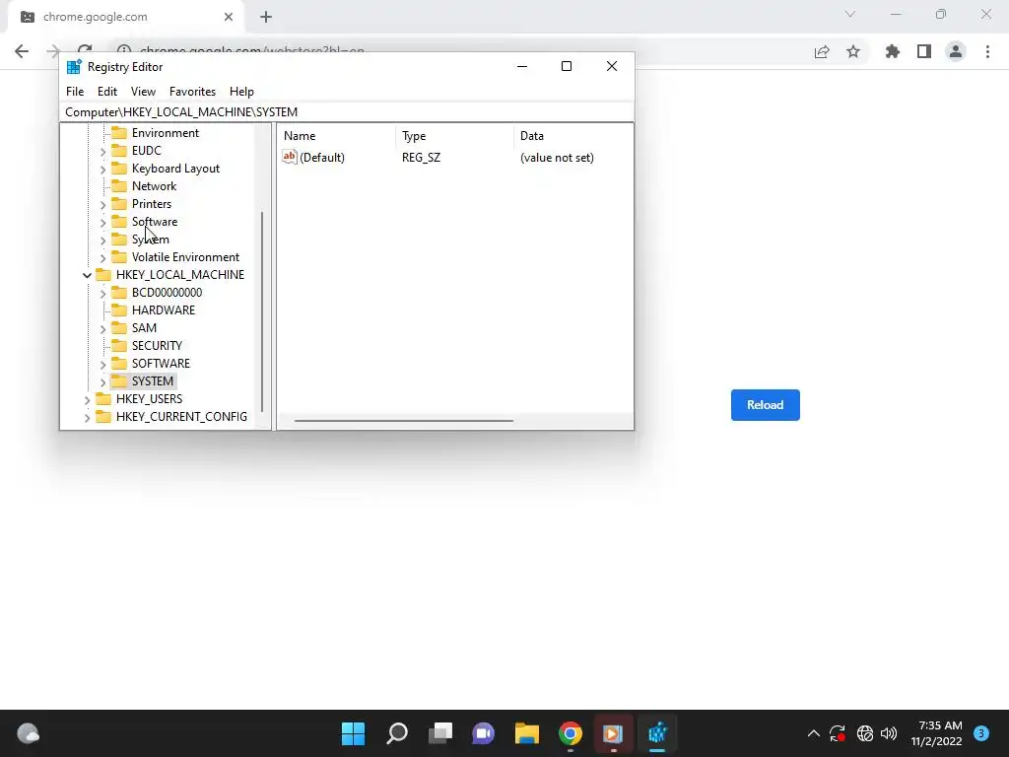
Task: Open File Explorer from taskbar
Action: 526,733
